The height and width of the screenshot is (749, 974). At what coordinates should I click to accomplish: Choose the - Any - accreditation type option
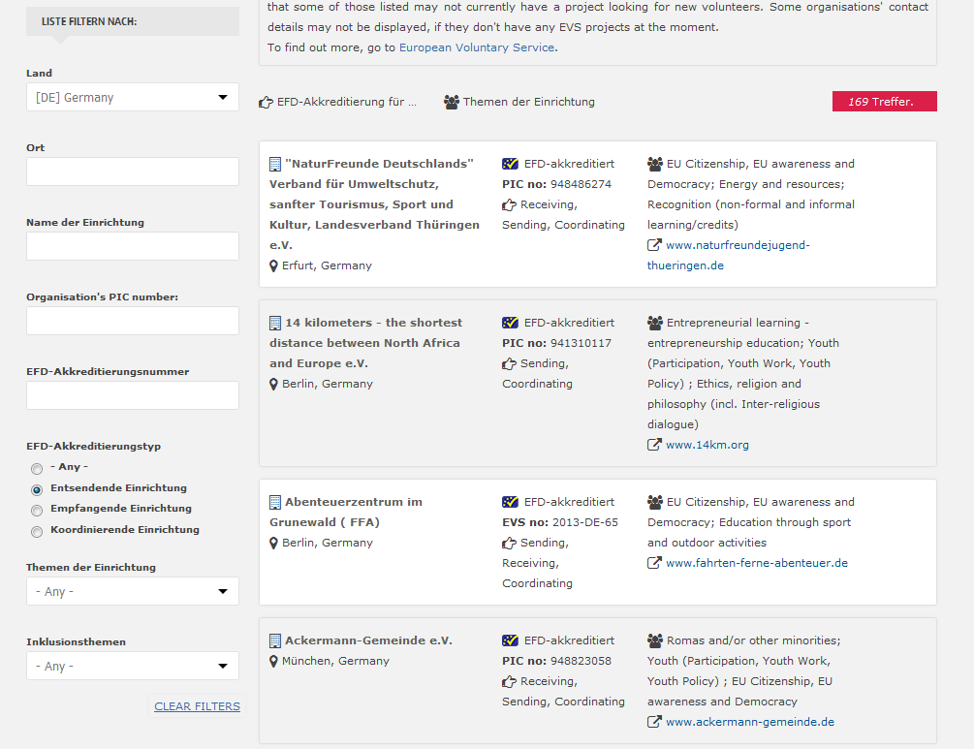click(36, 468)
